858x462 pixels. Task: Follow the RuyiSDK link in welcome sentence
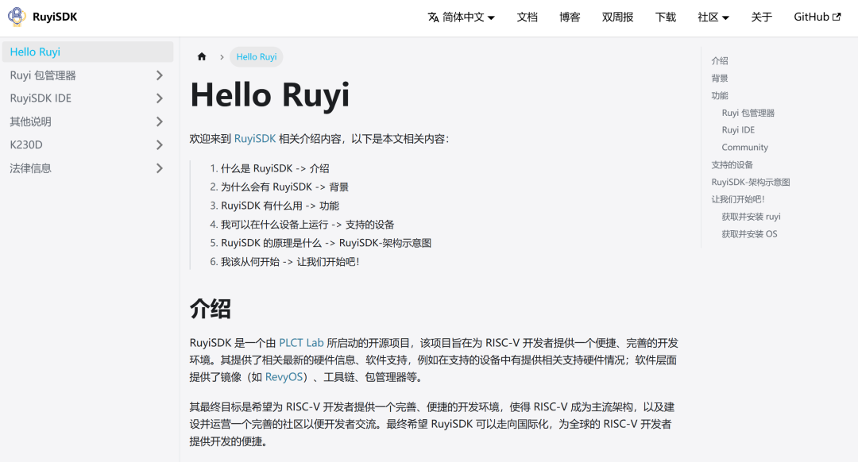(x=255, y=139)
